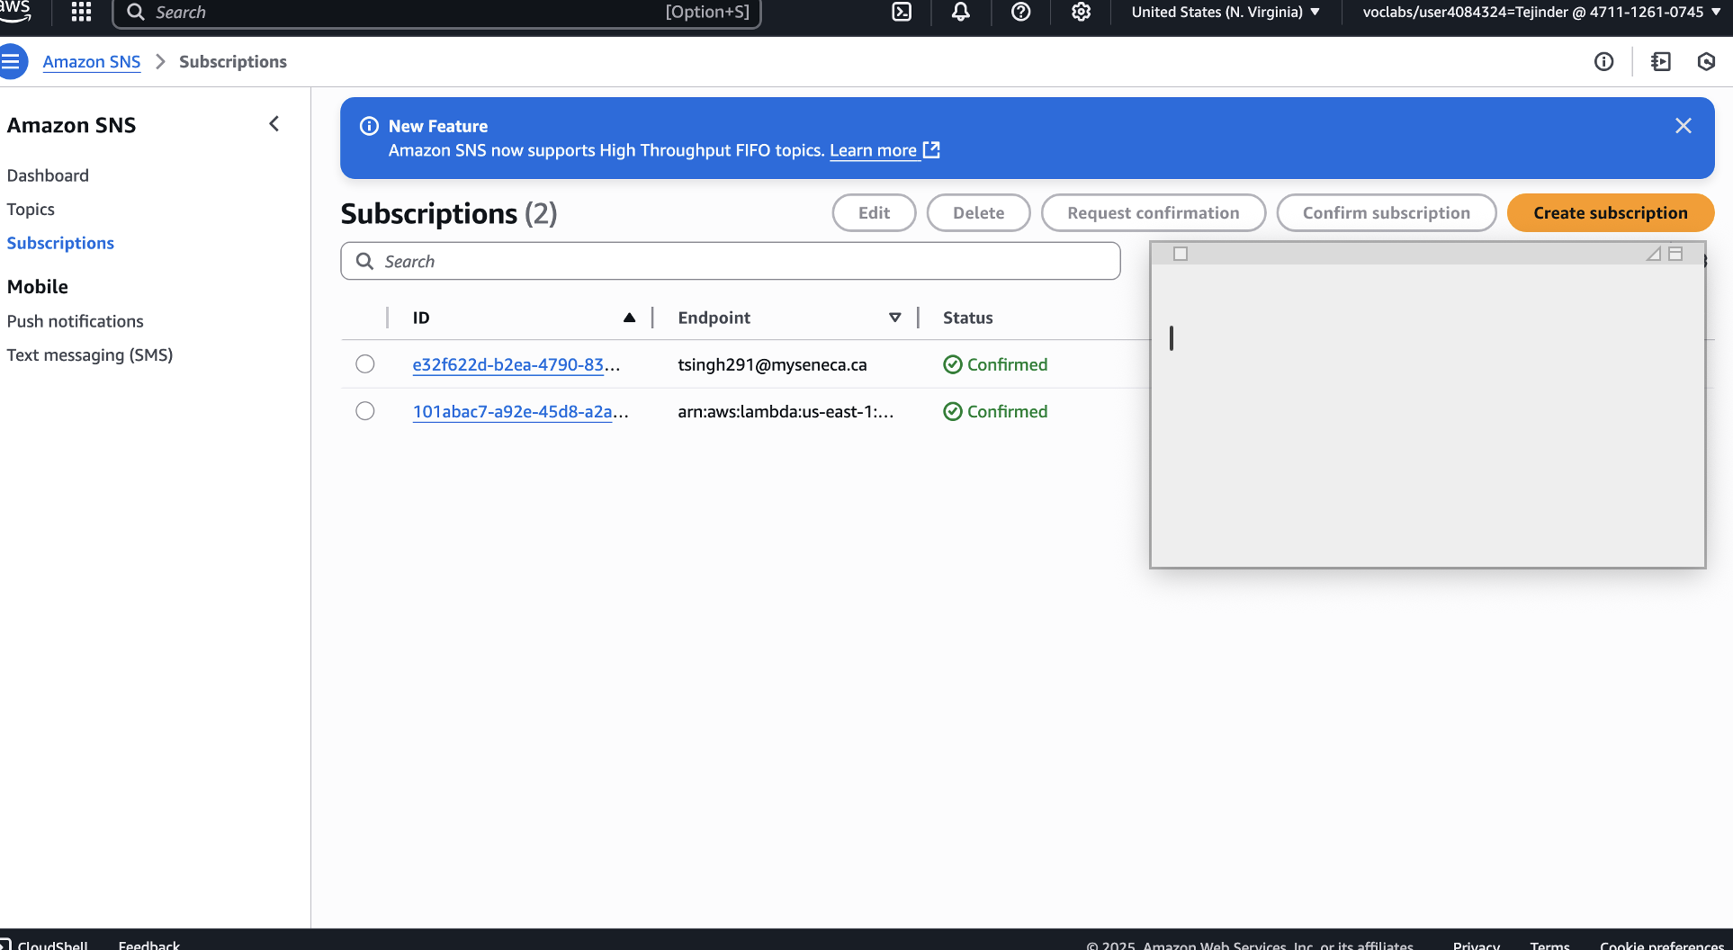Start Create subscription

[x=1611, y=213]
